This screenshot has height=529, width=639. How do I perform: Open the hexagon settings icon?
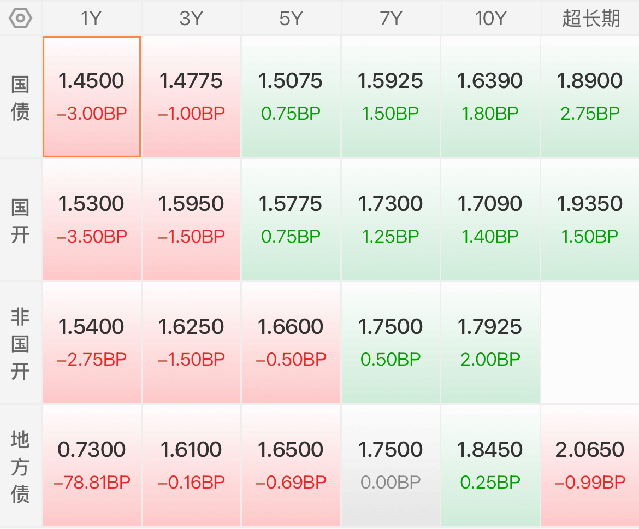point(20,19)
